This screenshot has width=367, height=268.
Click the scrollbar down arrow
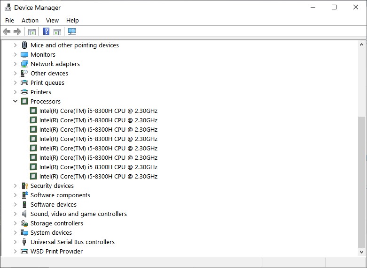(x=361, y=252)
